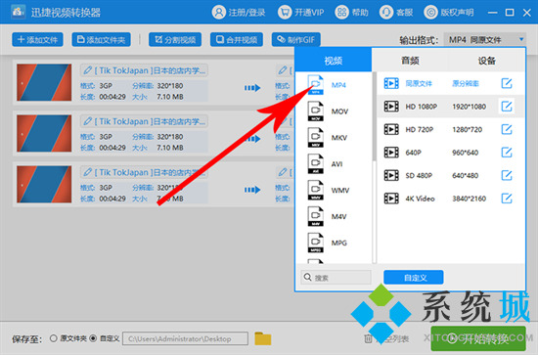Switch to the 设备 tab
538x355 pixels.
[x=487, y=61]
